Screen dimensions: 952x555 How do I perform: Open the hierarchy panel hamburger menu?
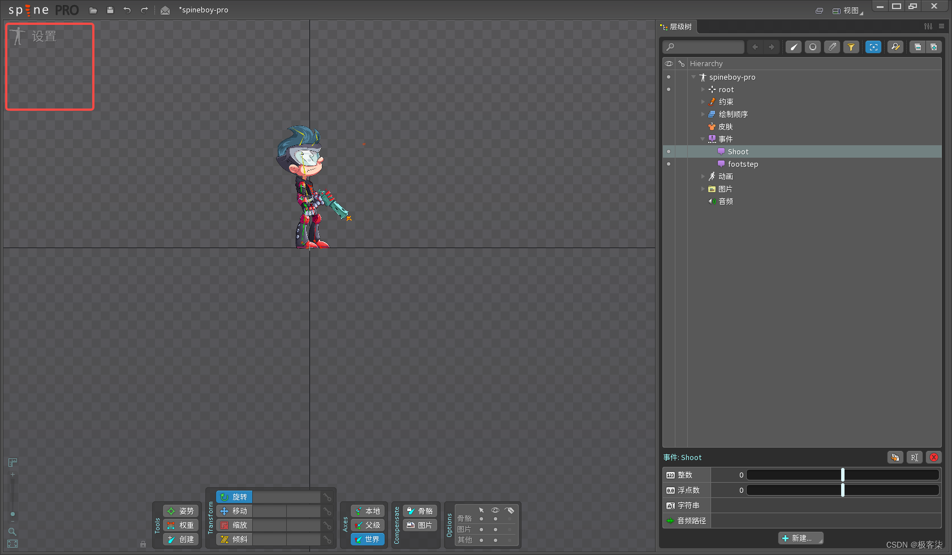point(941,27)
